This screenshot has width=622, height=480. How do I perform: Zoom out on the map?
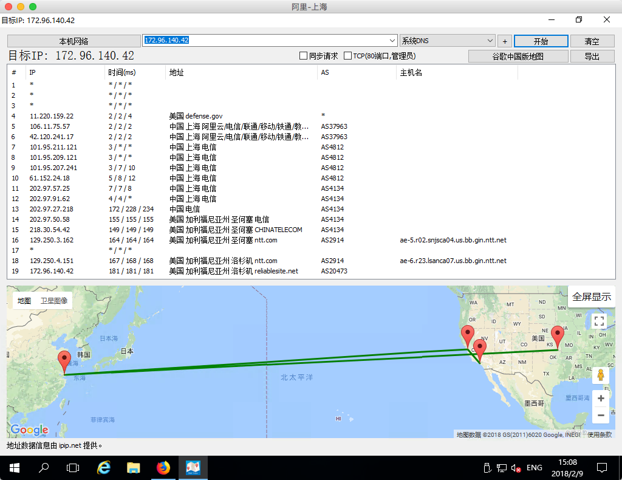pyautogui.click(x=601, y=415)
